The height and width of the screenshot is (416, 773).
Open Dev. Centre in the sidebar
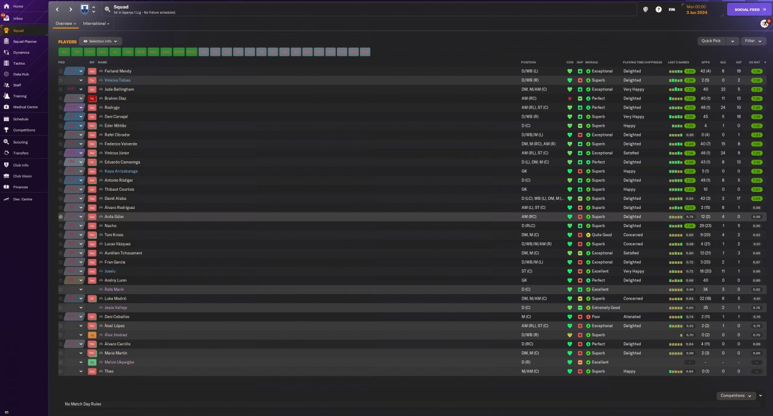pyautogui.click(x=23, y=199)
